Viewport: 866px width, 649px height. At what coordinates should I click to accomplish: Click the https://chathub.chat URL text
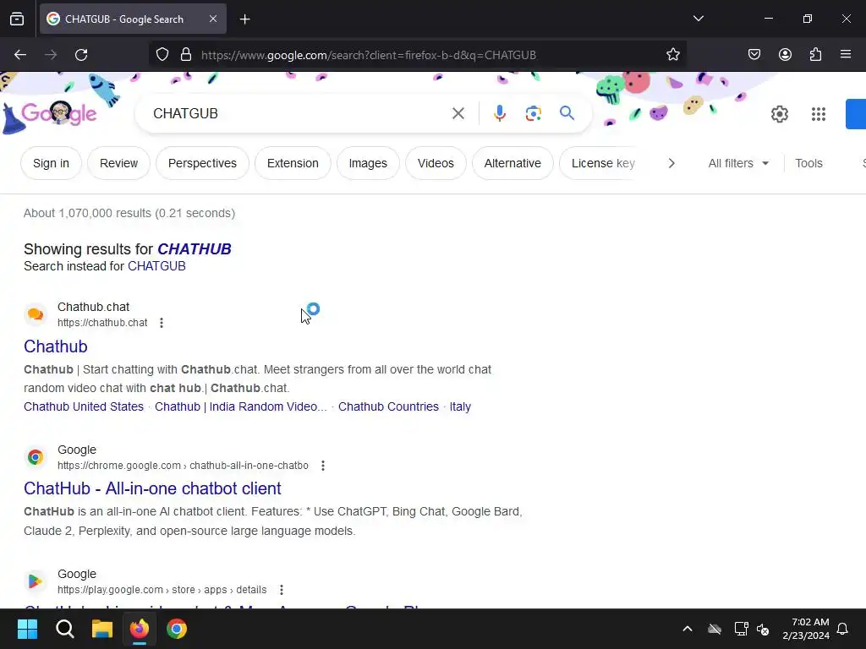pos(102,323)
